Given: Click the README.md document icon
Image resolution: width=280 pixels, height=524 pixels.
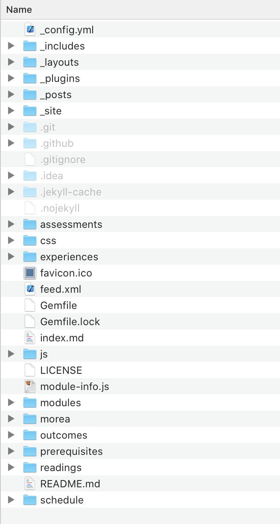Looking at the screenshot, I should coord(29,484).
